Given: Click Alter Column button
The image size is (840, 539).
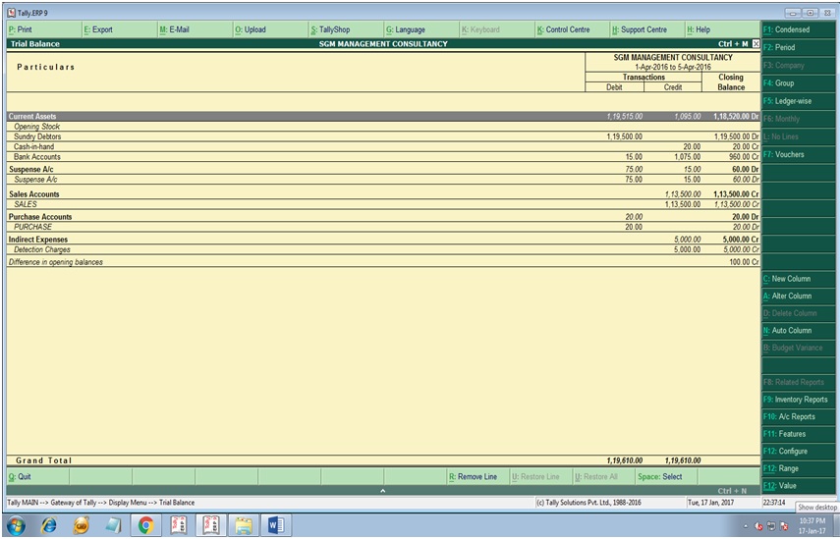Looking at the screenshot, I should tap(798, 296).
